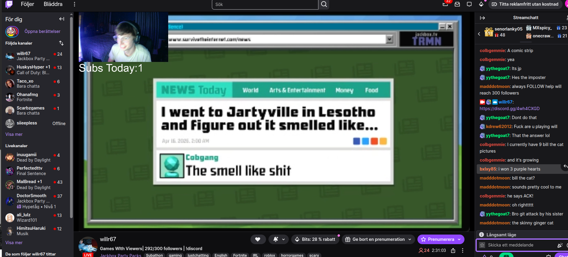Open the Get Bits diamond icon in the top bar
This screenshot has height=257, width=568.
click(x=481, y=4)
